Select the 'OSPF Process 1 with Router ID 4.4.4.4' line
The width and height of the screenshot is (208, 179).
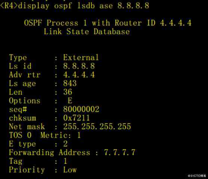(x=108, y=23)
